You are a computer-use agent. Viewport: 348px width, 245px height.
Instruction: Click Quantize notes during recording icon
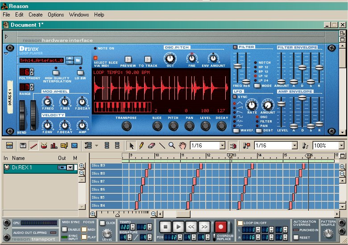click(x=246, y=146)
